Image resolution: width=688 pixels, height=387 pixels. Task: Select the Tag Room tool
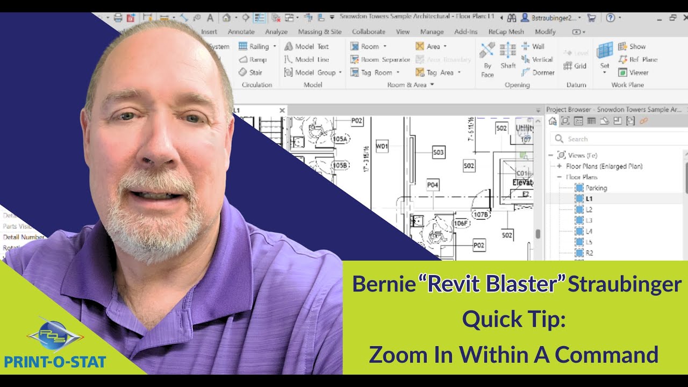[371, 73]
